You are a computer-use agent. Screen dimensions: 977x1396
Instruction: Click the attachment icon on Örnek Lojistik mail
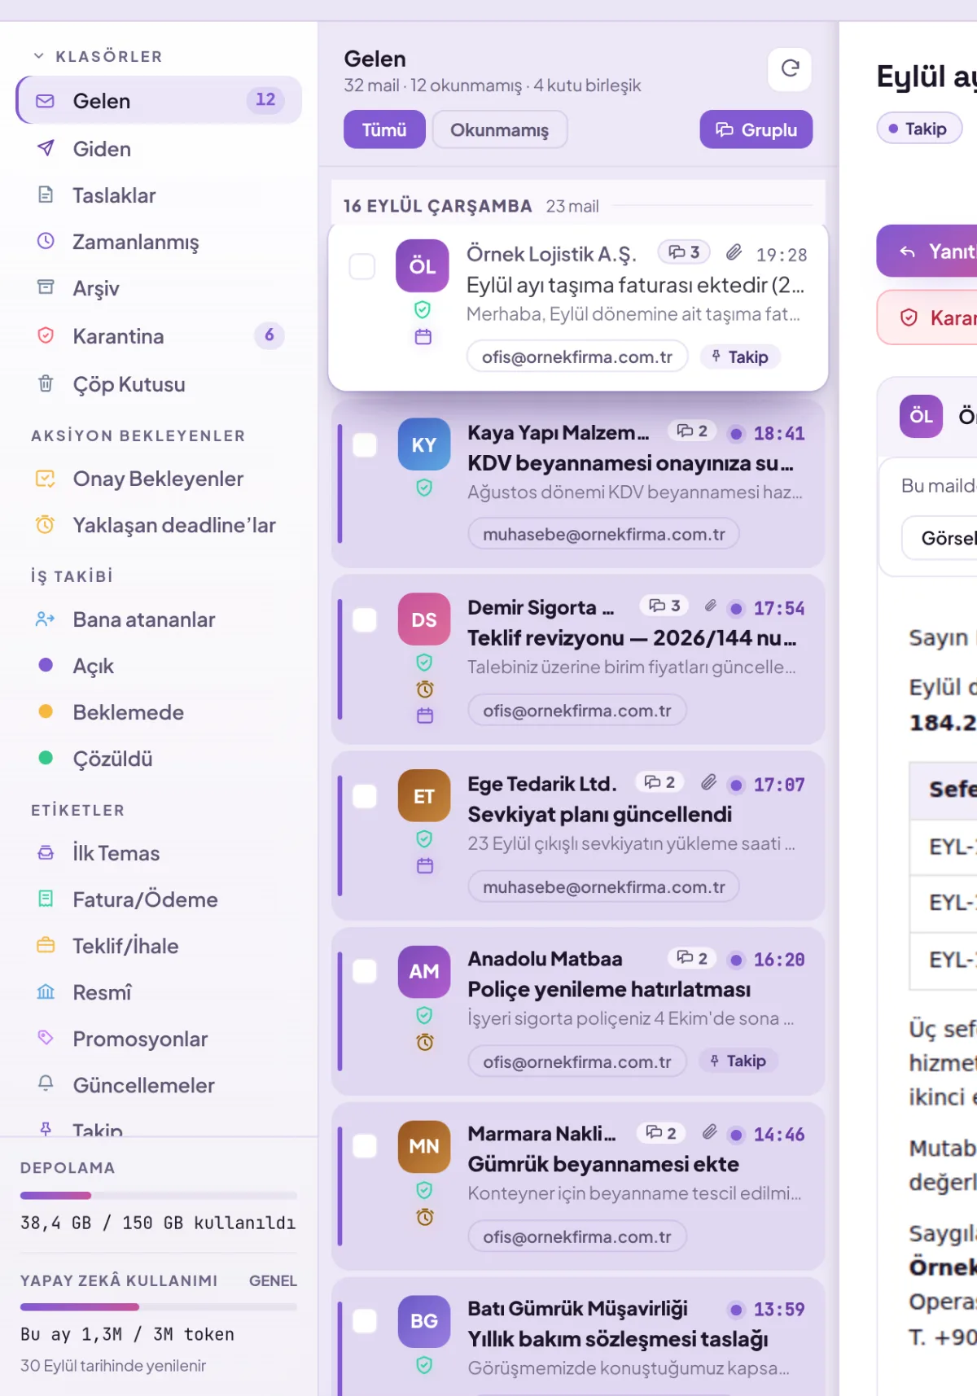734,252
